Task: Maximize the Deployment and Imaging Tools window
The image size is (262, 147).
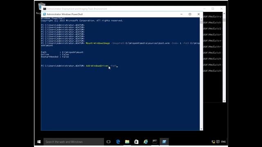Action: tap(213, 9)
